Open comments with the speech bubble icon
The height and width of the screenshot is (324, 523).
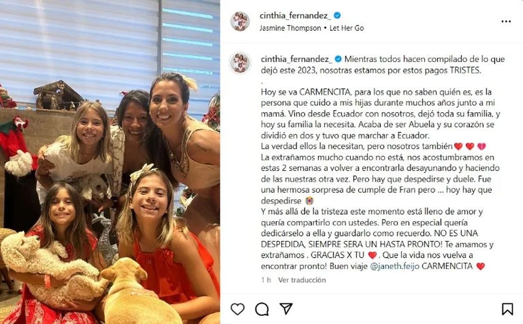262,309
